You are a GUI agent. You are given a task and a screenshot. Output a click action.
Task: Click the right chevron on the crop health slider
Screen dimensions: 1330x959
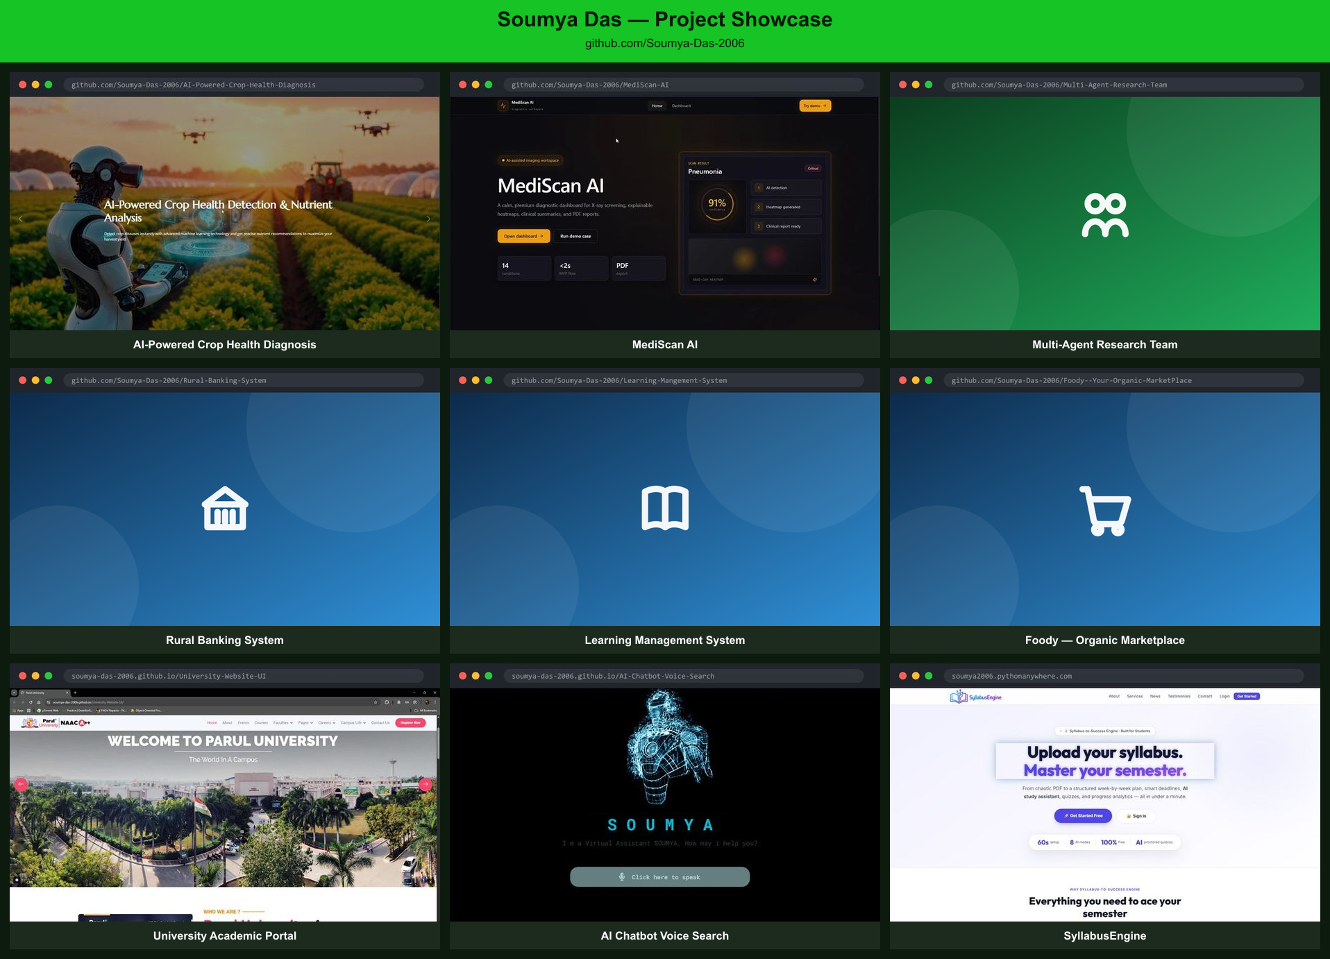pyautogui.click(x=428, y=219)
